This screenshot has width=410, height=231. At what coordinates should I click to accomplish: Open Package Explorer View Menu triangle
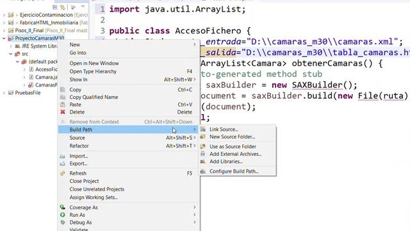[x=83, y=6]
